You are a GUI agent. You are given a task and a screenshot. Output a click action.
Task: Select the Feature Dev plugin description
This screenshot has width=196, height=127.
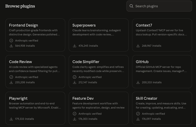[98, 106]
